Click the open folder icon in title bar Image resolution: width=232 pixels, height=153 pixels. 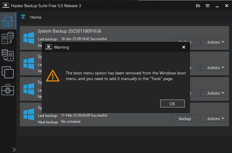pyautogui.click(x=198, y=6)
